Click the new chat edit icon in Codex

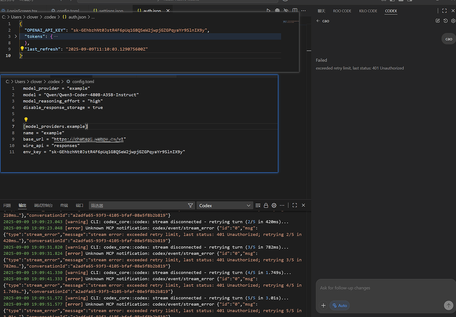pos(437,21)
